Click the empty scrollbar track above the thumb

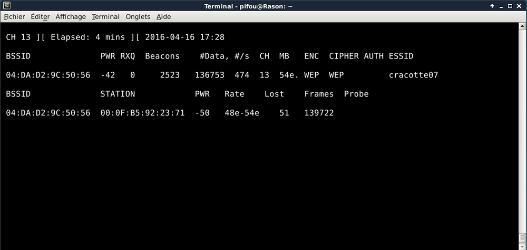tap(522, 132)
